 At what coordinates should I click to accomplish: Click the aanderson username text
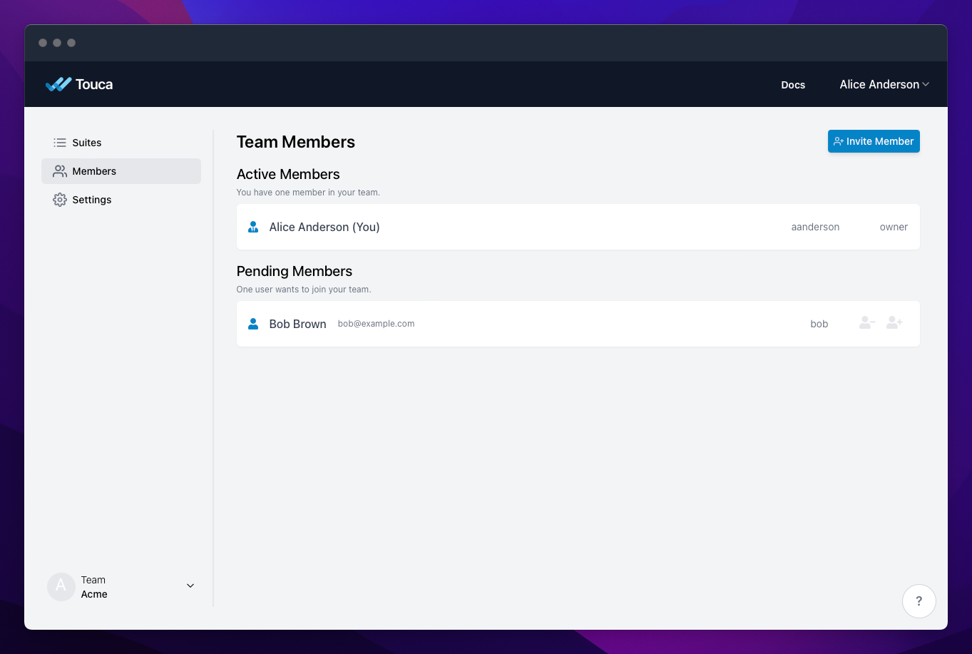(x=815, y=227)
